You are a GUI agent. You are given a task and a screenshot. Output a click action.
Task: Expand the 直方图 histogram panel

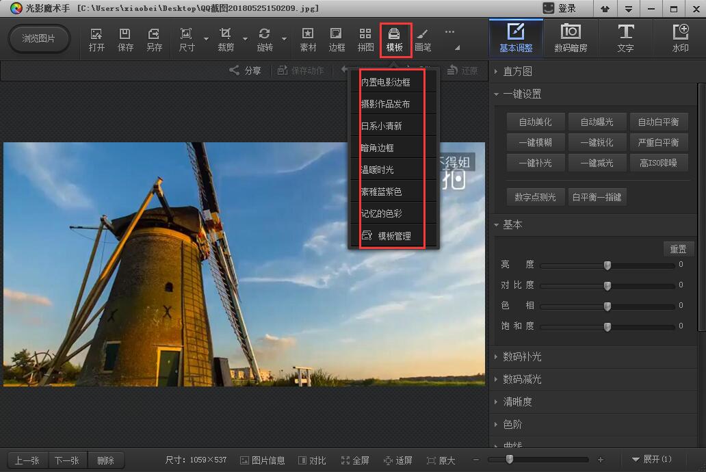point(517,70)
